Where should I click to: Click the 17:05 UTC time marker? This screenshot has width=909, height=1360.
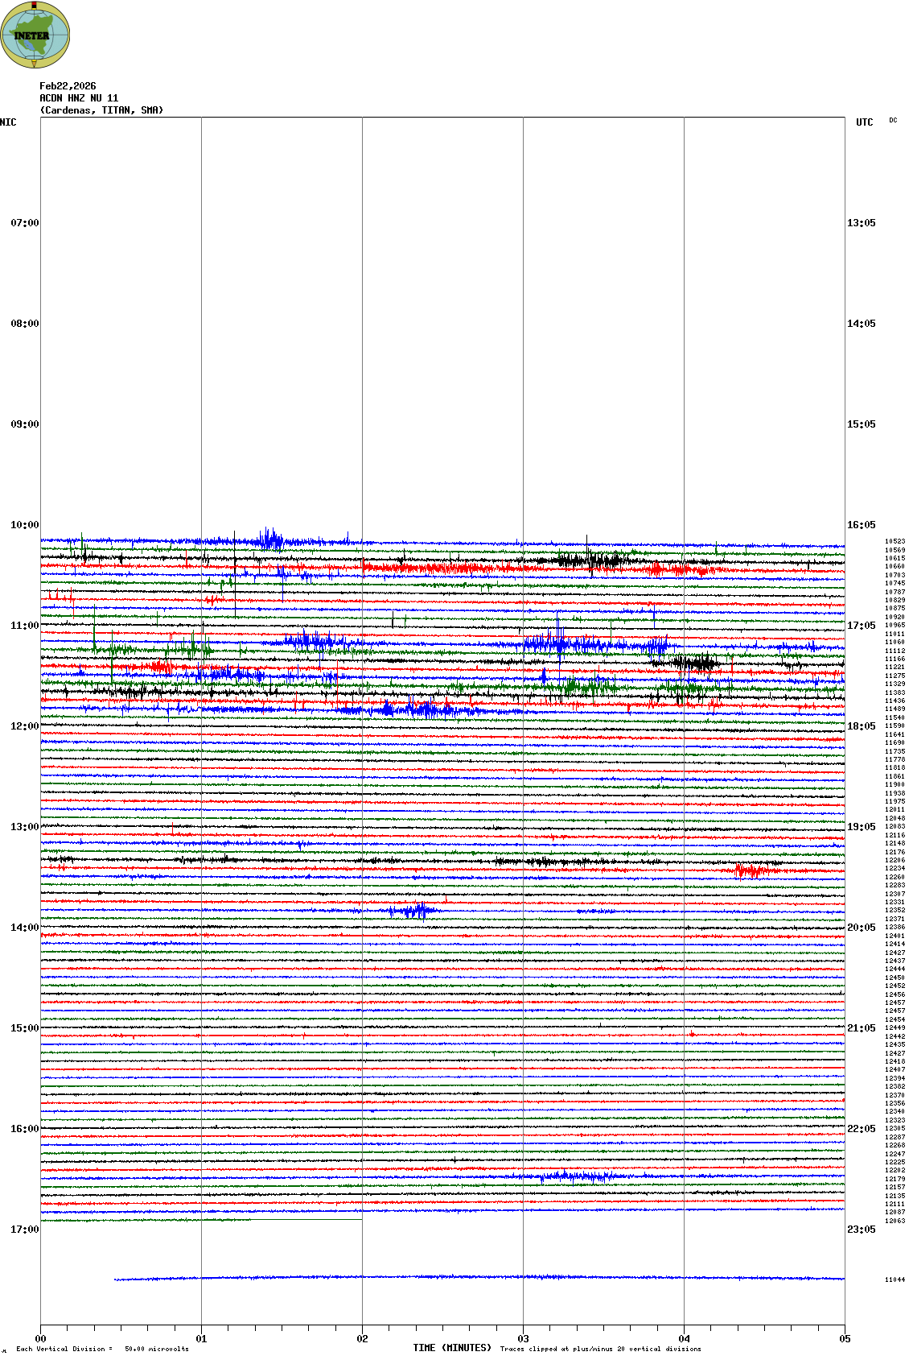861,626
